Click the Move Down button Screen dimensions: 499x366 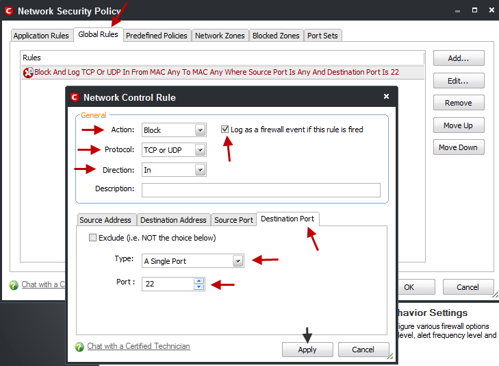[x=459, y=147]
